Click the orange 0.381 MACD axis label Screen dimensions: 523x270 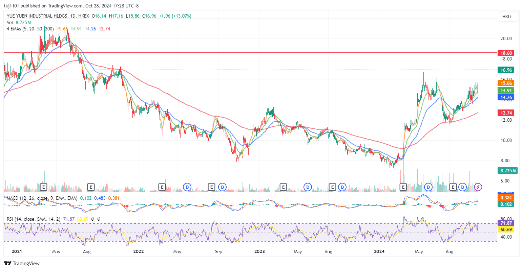[506, 198]
